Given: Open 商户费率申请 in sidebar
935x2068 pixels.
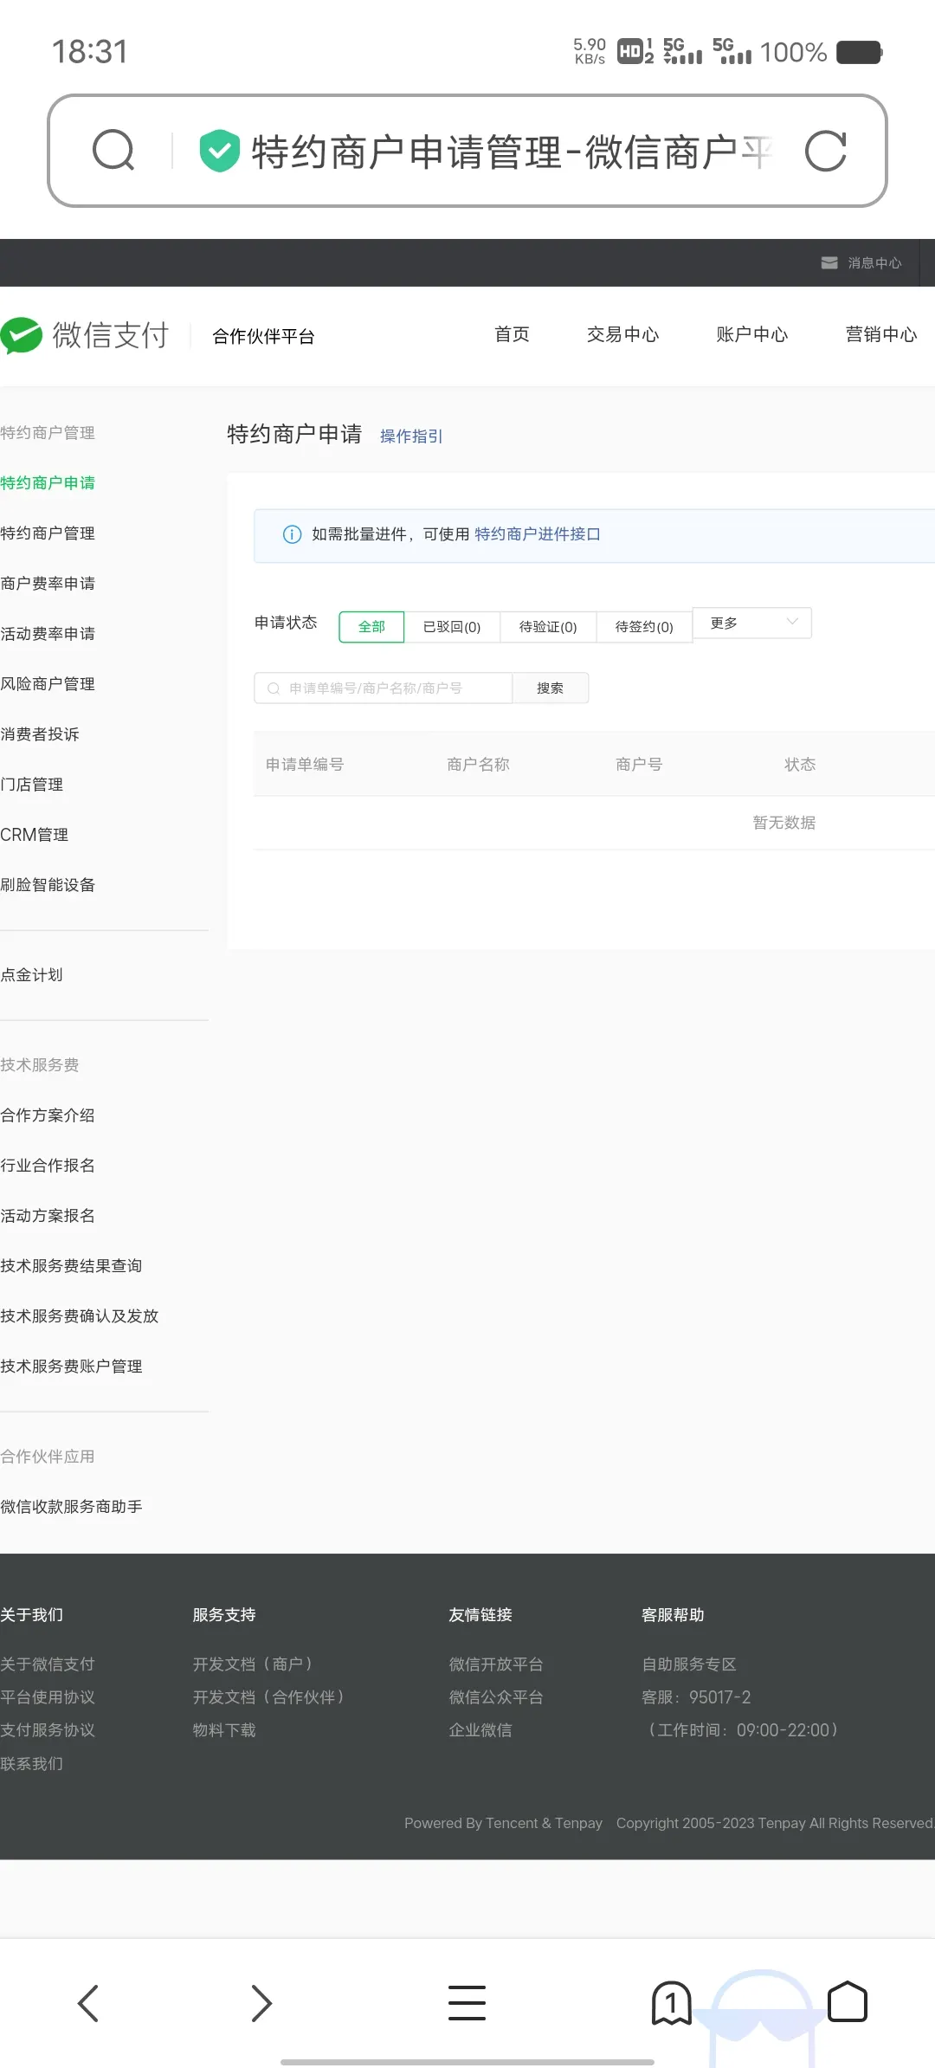Looking at the screenshot, I should (48, 584).
